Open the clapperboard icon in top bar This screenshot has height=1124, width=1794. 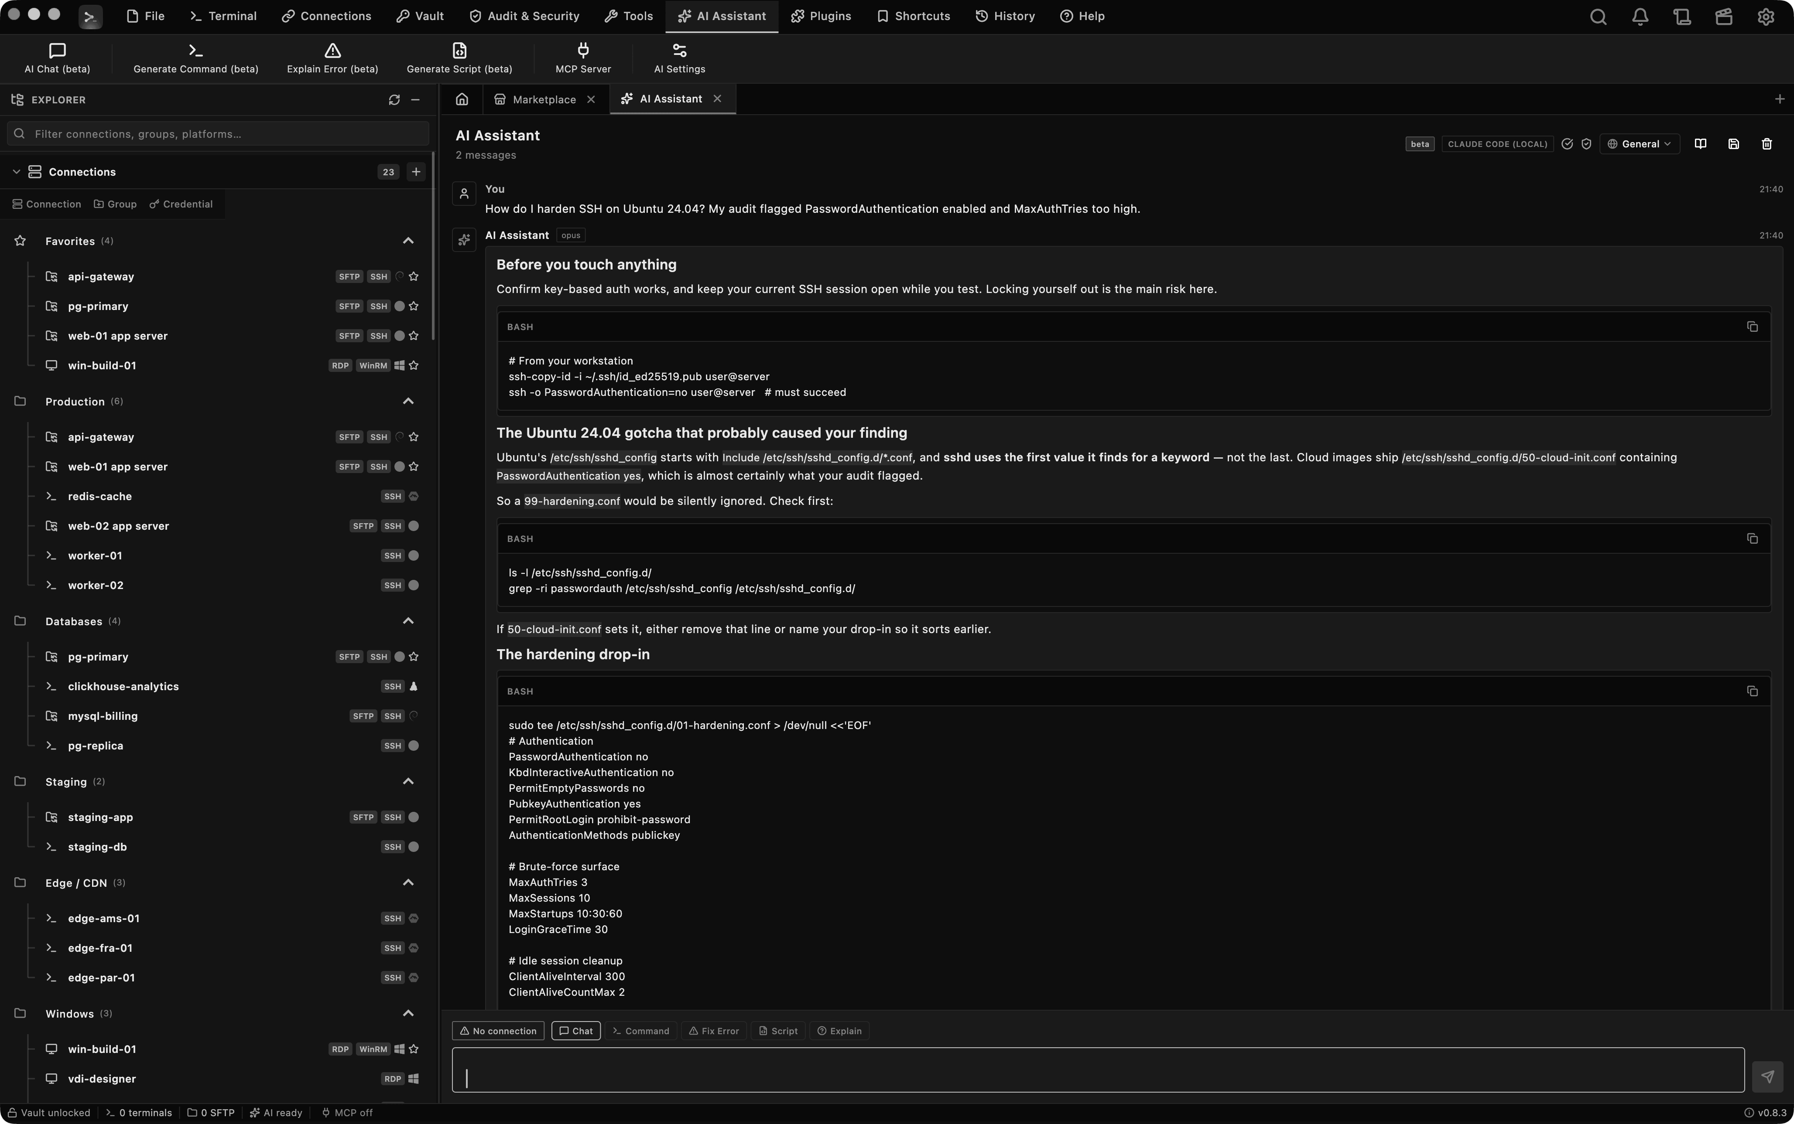point(1724,17)
